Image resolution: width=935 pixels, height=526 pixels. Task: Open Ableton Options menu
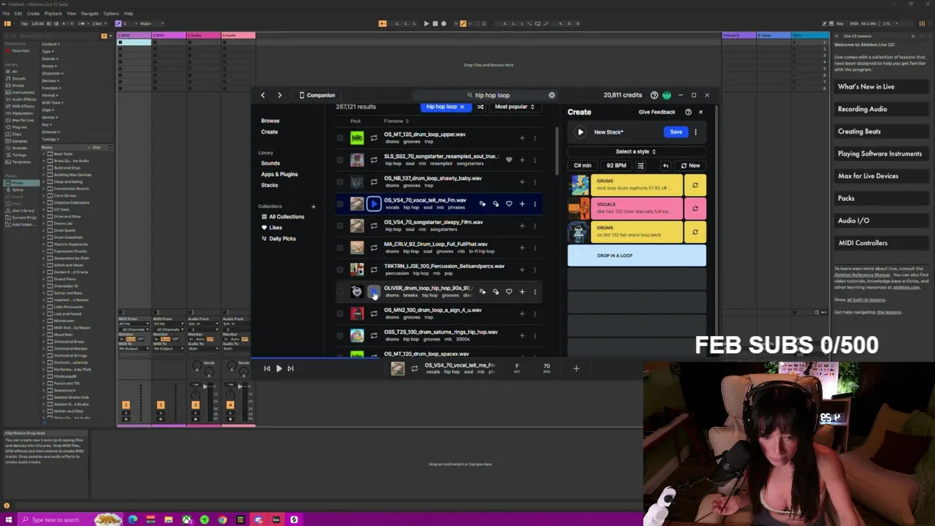111,13
